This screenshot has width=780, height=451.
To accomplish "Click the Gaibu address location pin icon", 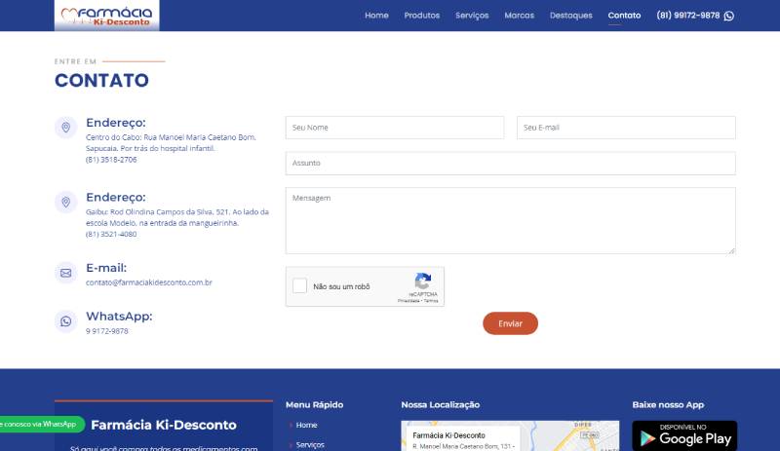I will tap(65, 202).
